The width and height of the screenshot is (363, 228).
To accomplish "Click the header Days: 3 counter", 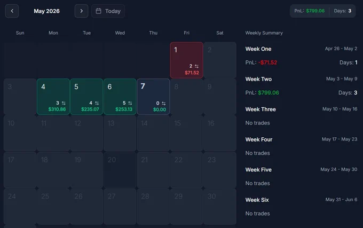I will click(x=342, y=11).
